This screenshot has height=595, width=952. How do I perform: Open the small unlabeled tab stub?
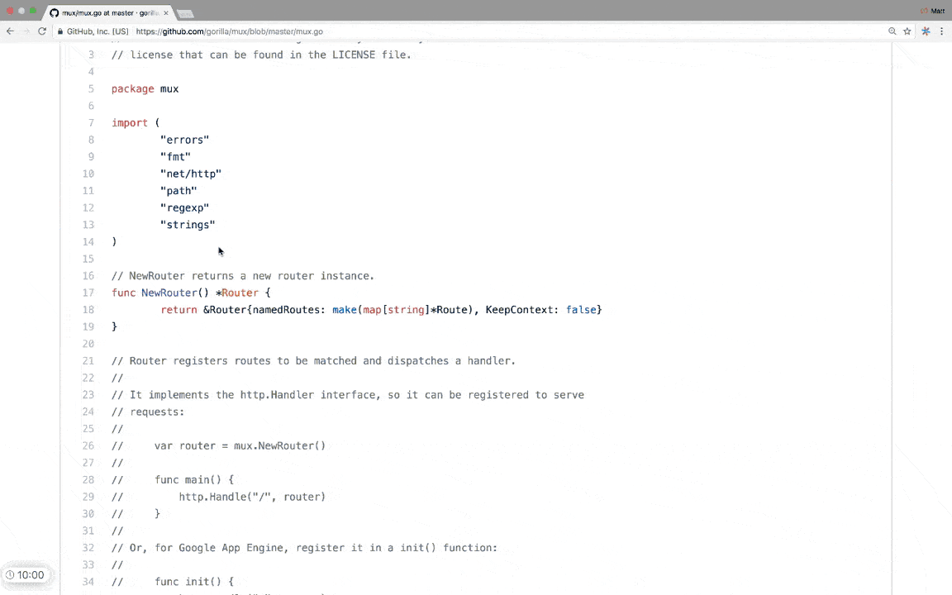point(185,12)
